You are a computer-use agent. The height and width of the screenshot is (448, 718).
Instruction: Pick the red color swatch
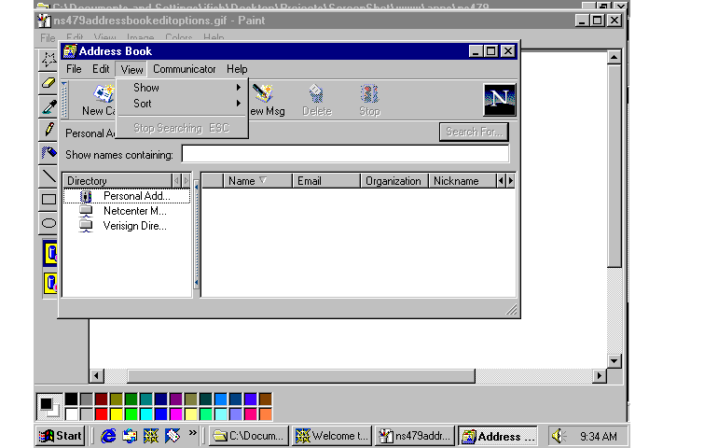[x=102, y=413]
